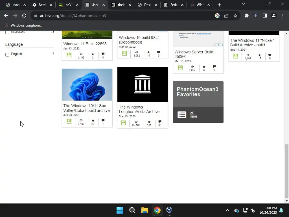
Task: Click star icon on Sun Valley/Cobalt card
Action: (93, 120)
